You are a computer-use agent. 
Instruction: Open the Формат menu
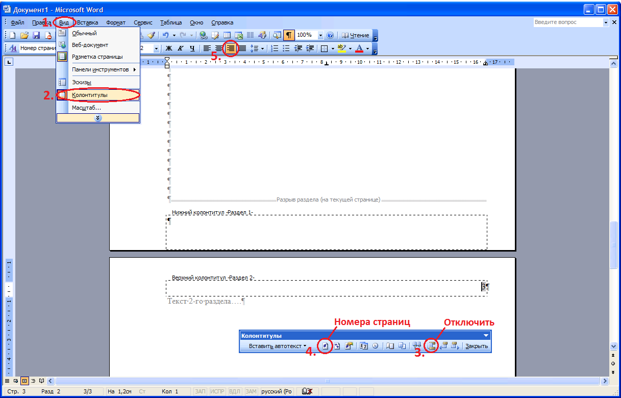click(x=116, y=22)
